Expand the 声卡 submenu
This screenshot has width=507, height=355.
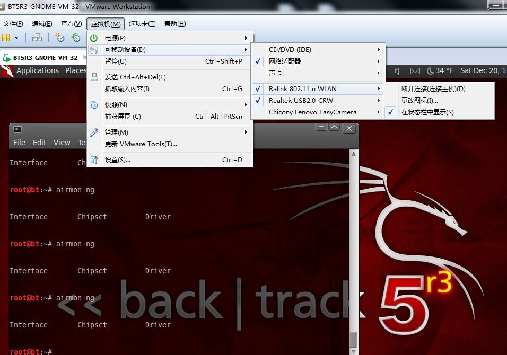[318, 73]
